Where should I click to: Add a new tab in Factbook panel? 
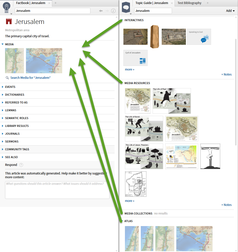(x=55, y=3)
